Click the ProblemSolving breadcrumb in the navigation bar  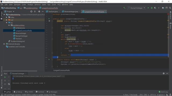click(9, 8)
